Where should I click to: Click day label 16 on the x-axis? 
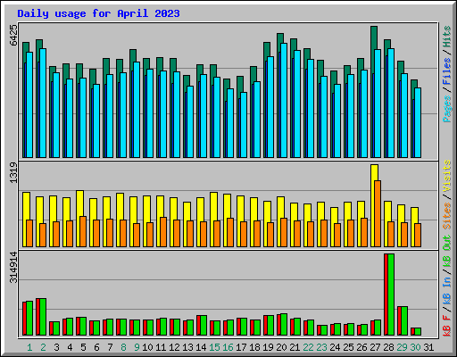228,347
